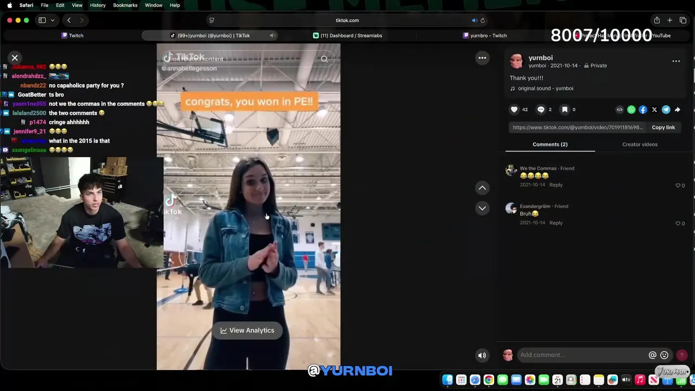Viewport: 695px width, 391px height.
Task: Reload the tiktok.com page
Action: [482, 20]
